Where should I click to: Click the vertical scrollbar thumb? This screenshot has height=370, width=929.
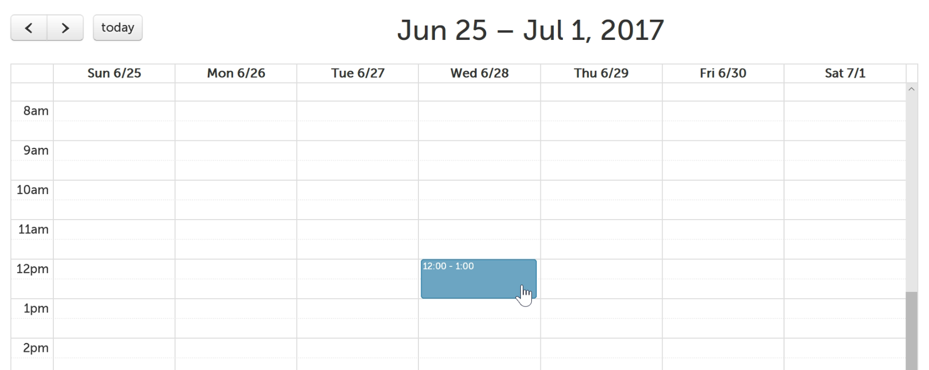click(x=911, y=330)
